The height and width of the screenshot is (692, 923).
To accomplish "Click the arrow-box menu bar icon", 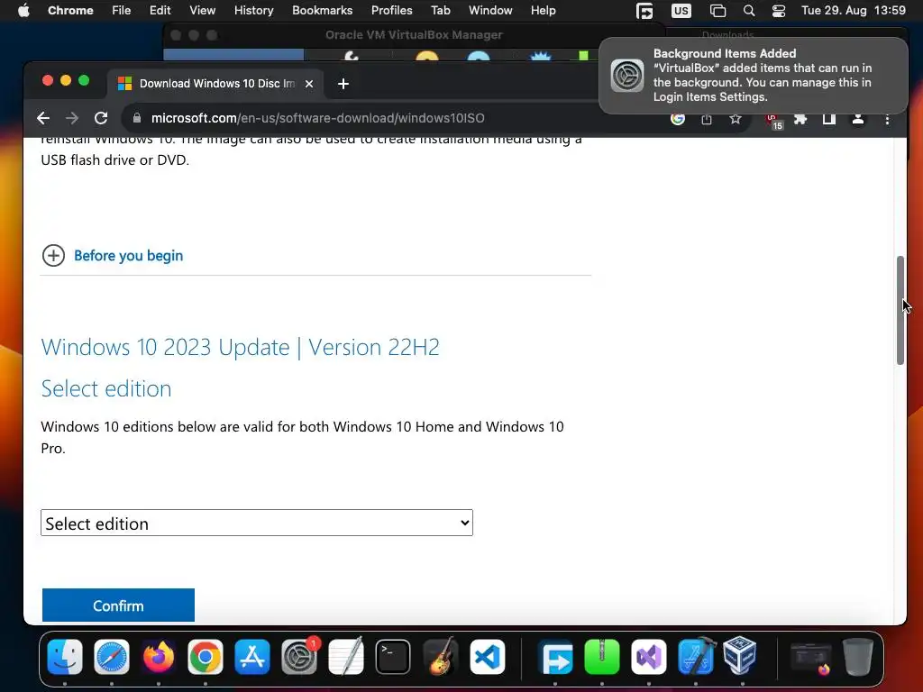I will tap(644, 11).
